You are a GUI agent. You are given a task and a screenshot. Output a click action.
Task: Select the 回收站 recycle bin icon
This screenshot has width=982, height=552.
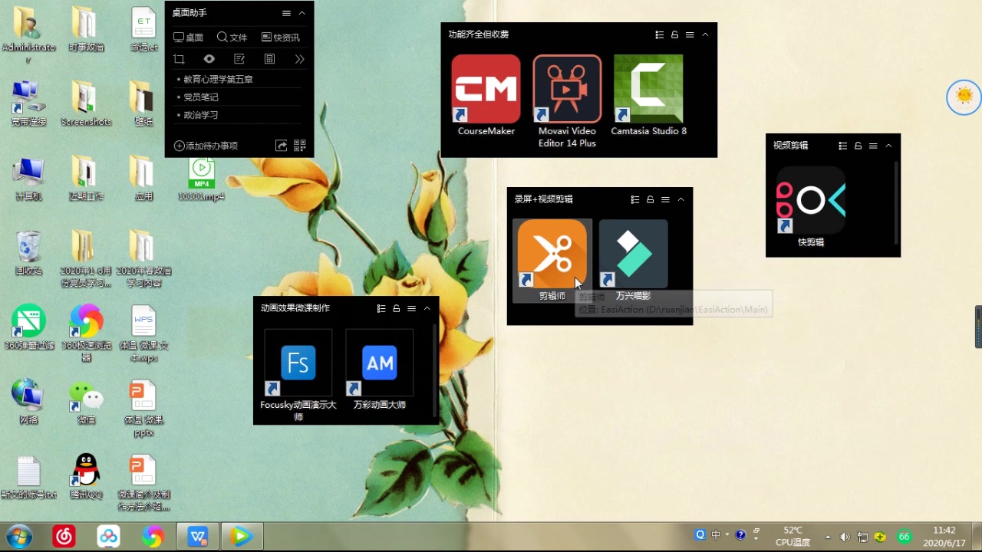click(28, 252)
